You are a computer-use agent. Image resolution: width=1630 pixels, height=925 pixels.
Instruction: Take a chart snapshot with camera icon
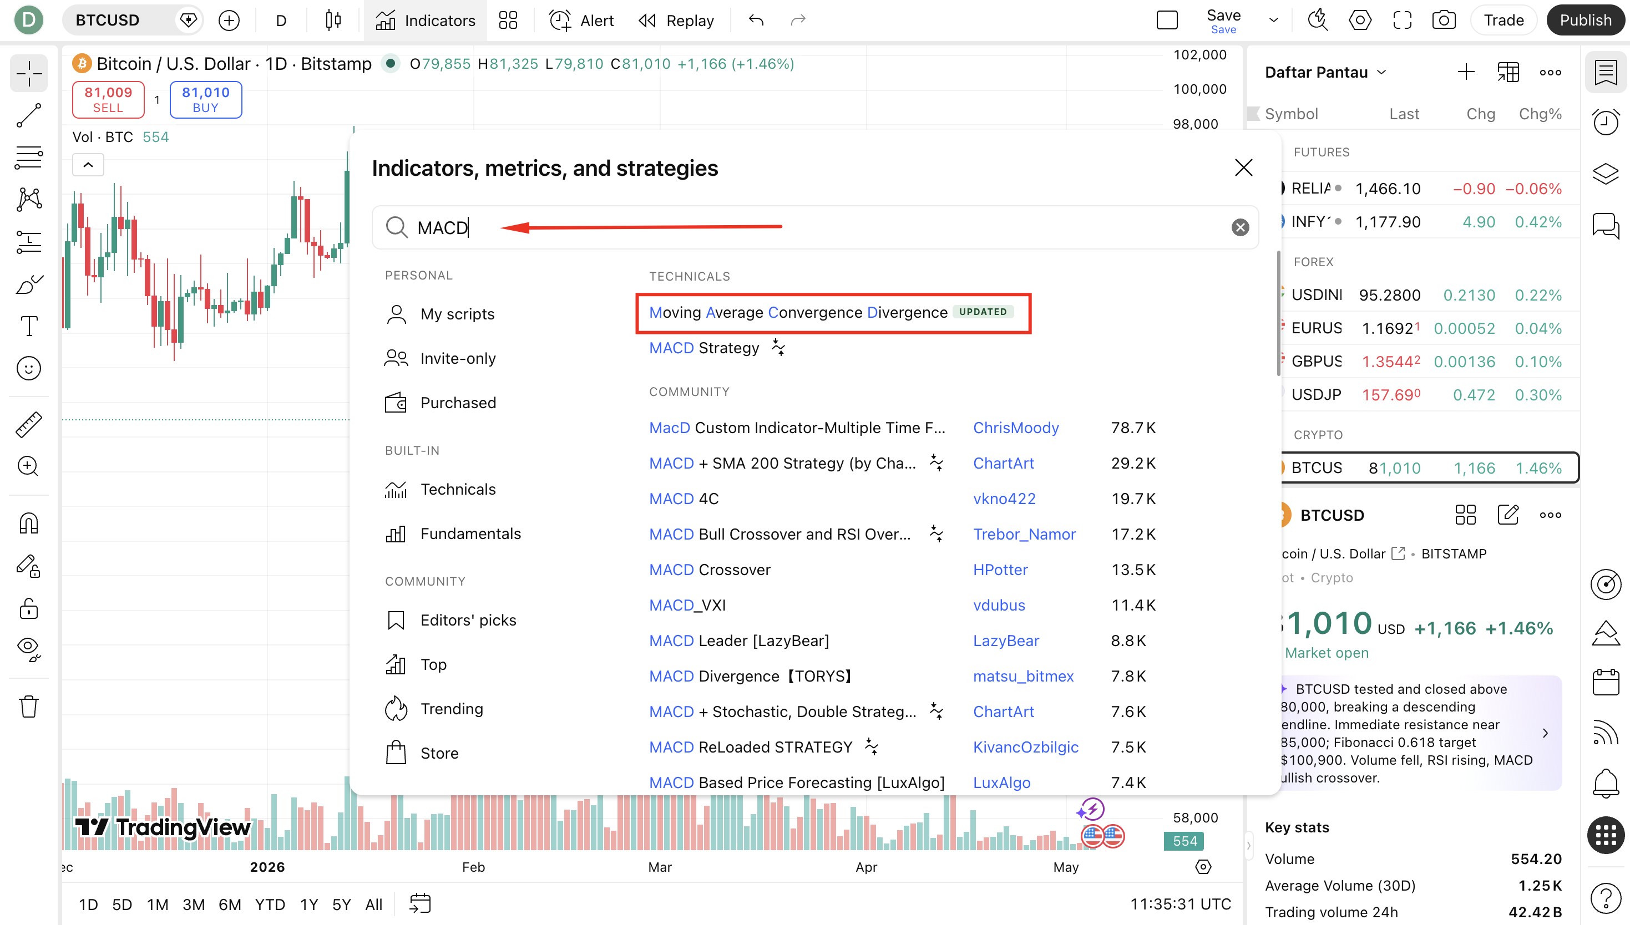1444,21
